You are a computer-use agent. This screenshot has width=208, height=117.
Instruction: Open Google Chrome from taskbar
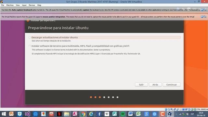point(83,114)
